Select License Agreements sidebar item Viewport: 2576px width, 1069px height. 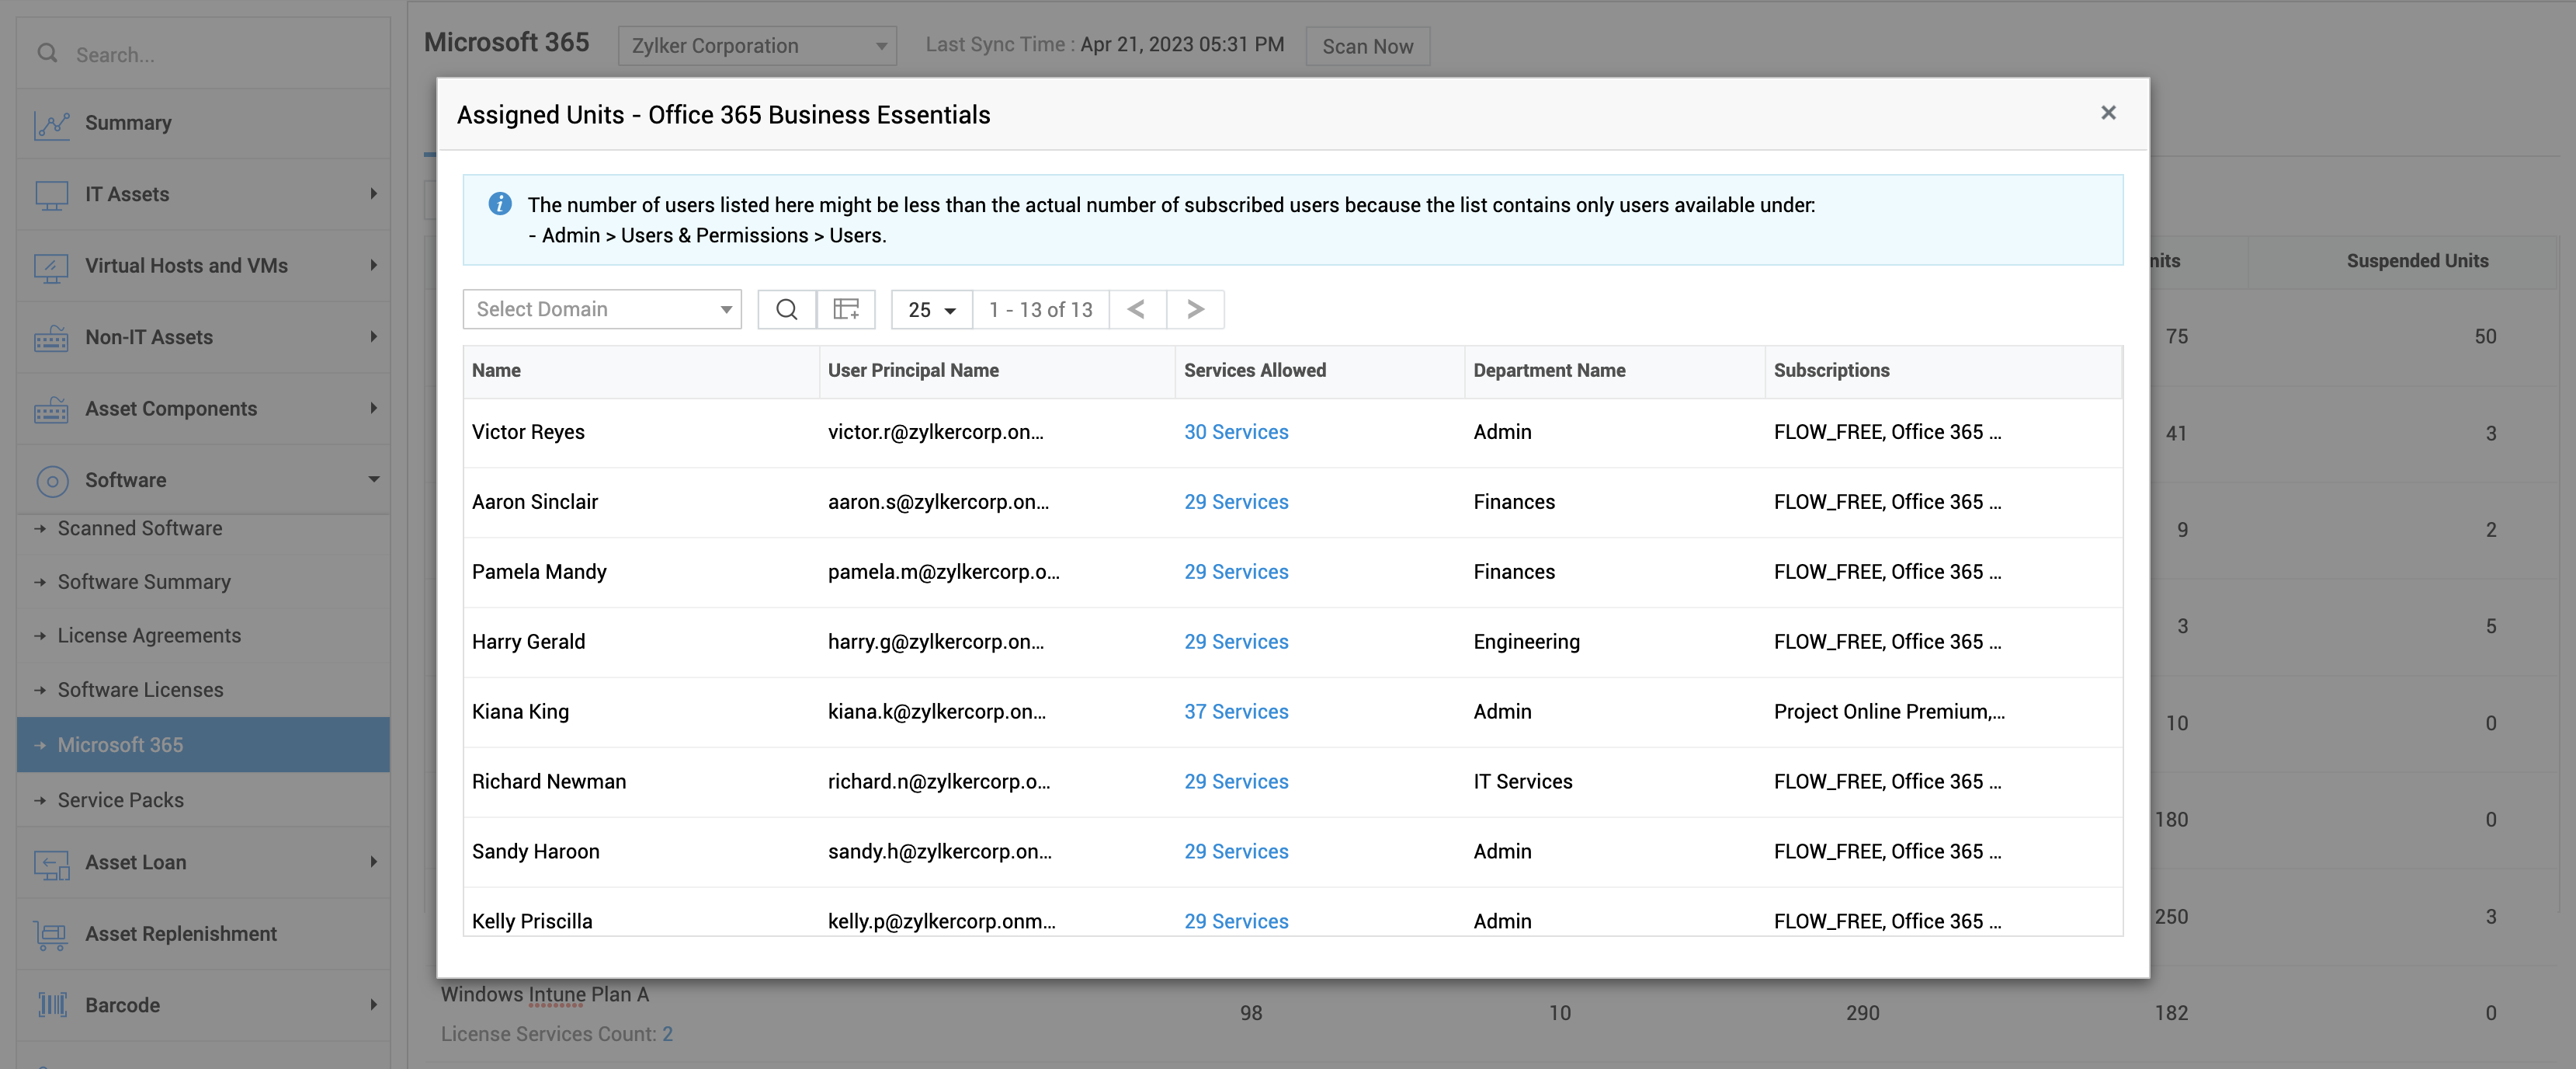pyautogui.click(x=149, y=635)
